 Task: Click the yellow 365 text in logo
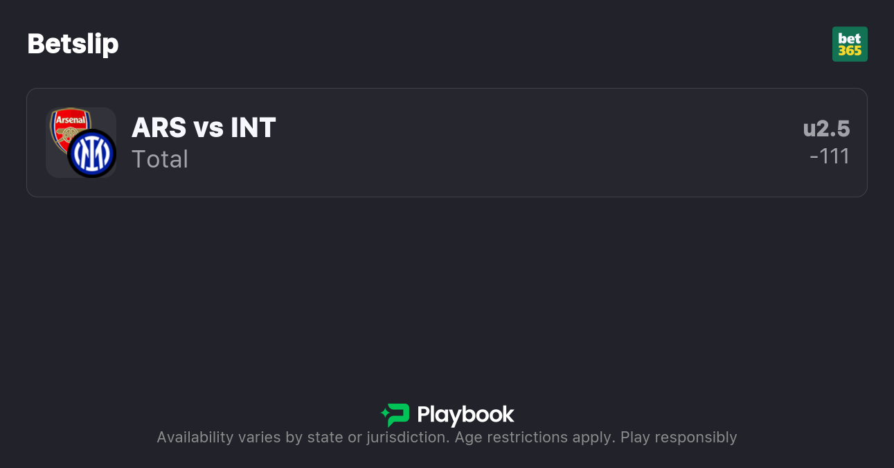coord(850,51)
